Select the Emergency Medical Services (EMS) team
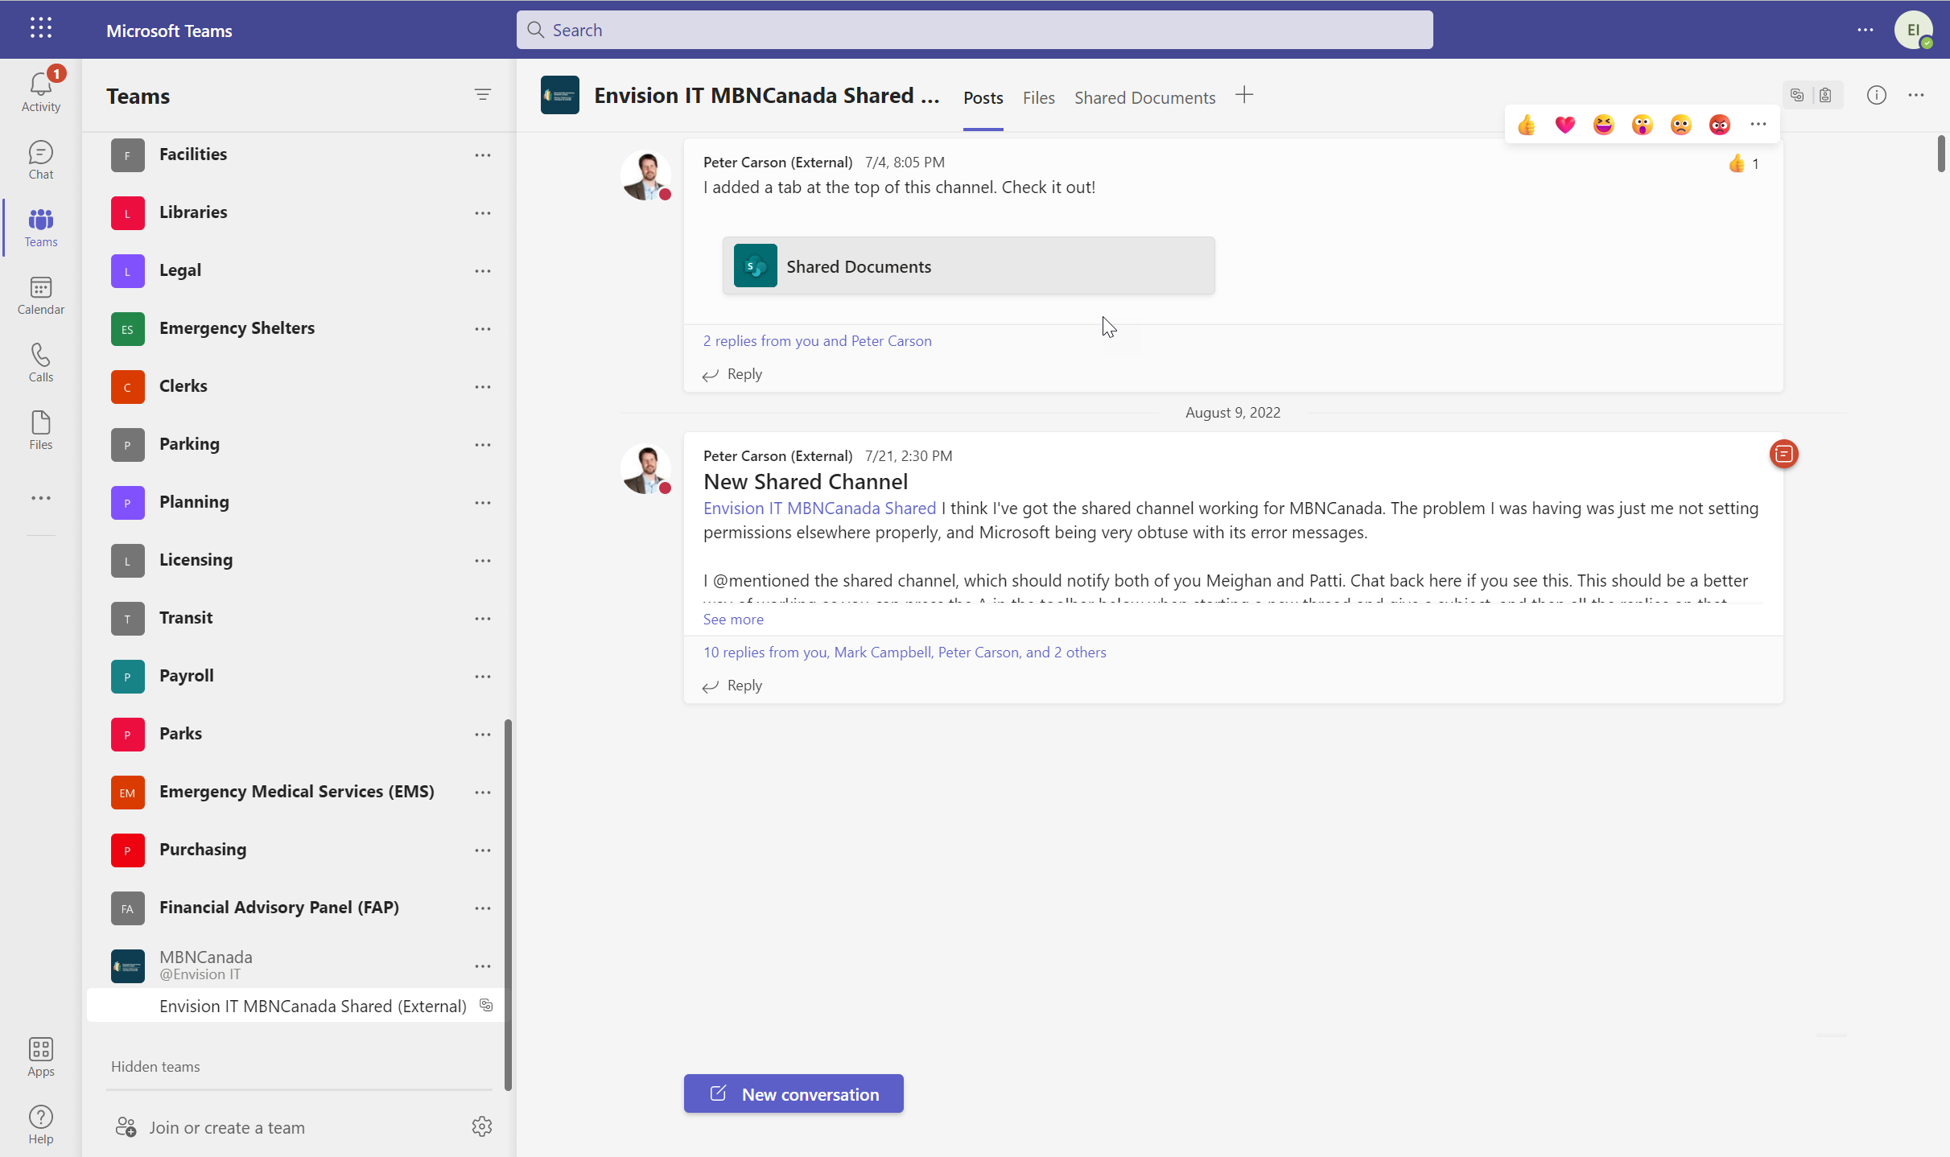 [295, 792]
